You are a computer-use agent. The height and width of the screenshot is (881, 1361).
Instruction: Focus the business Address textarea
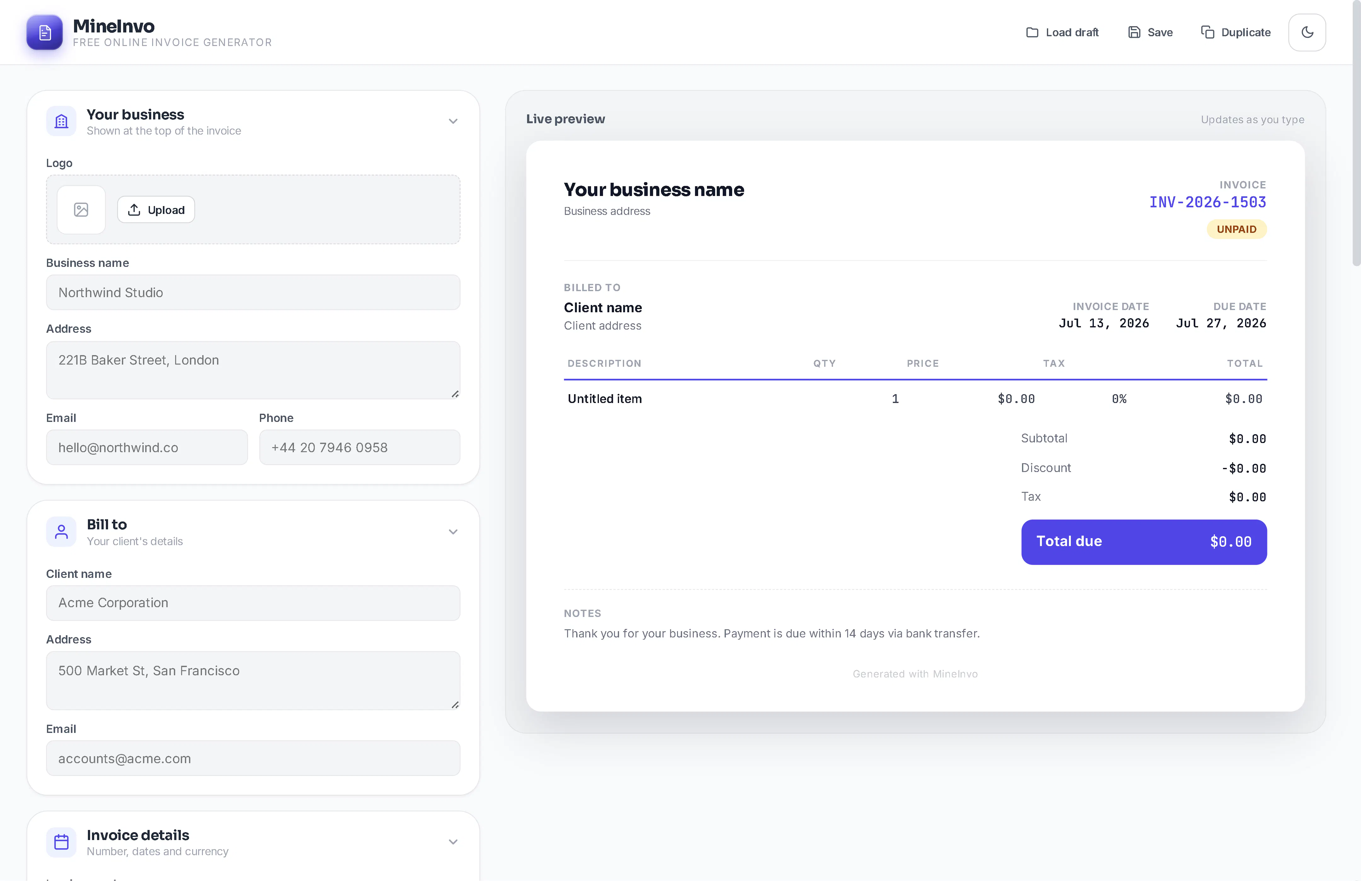(253, 370)
